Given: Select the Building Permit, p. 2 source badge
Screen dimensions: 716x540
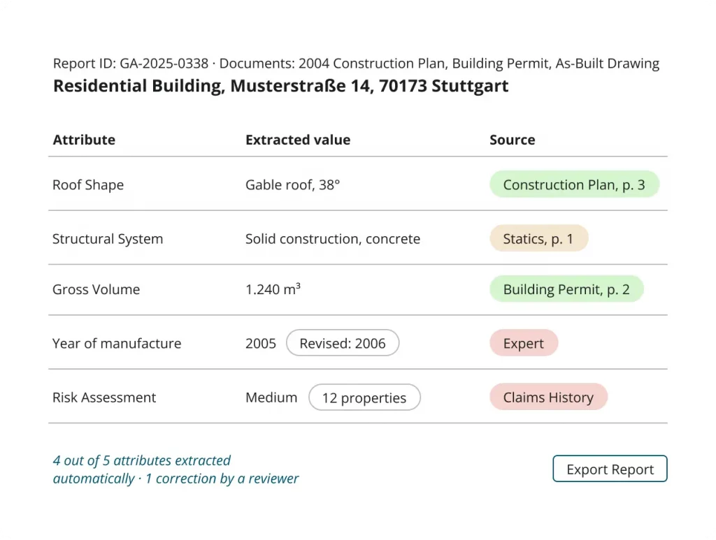Looking at the screenshot, I should [566, 289].
